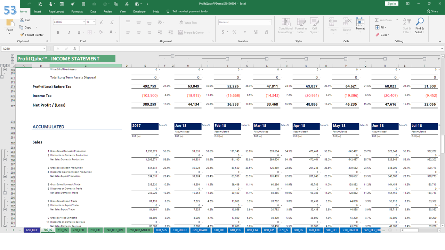Click the Decrease Indent icon
445x250 pixels.
[x=160, y=33]
